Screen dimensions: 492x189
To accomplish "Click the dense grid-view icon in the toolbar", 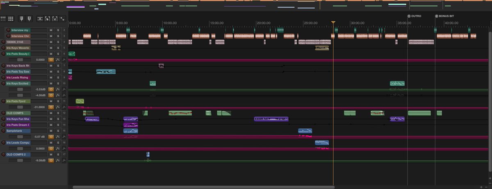I will pos(11,18).
